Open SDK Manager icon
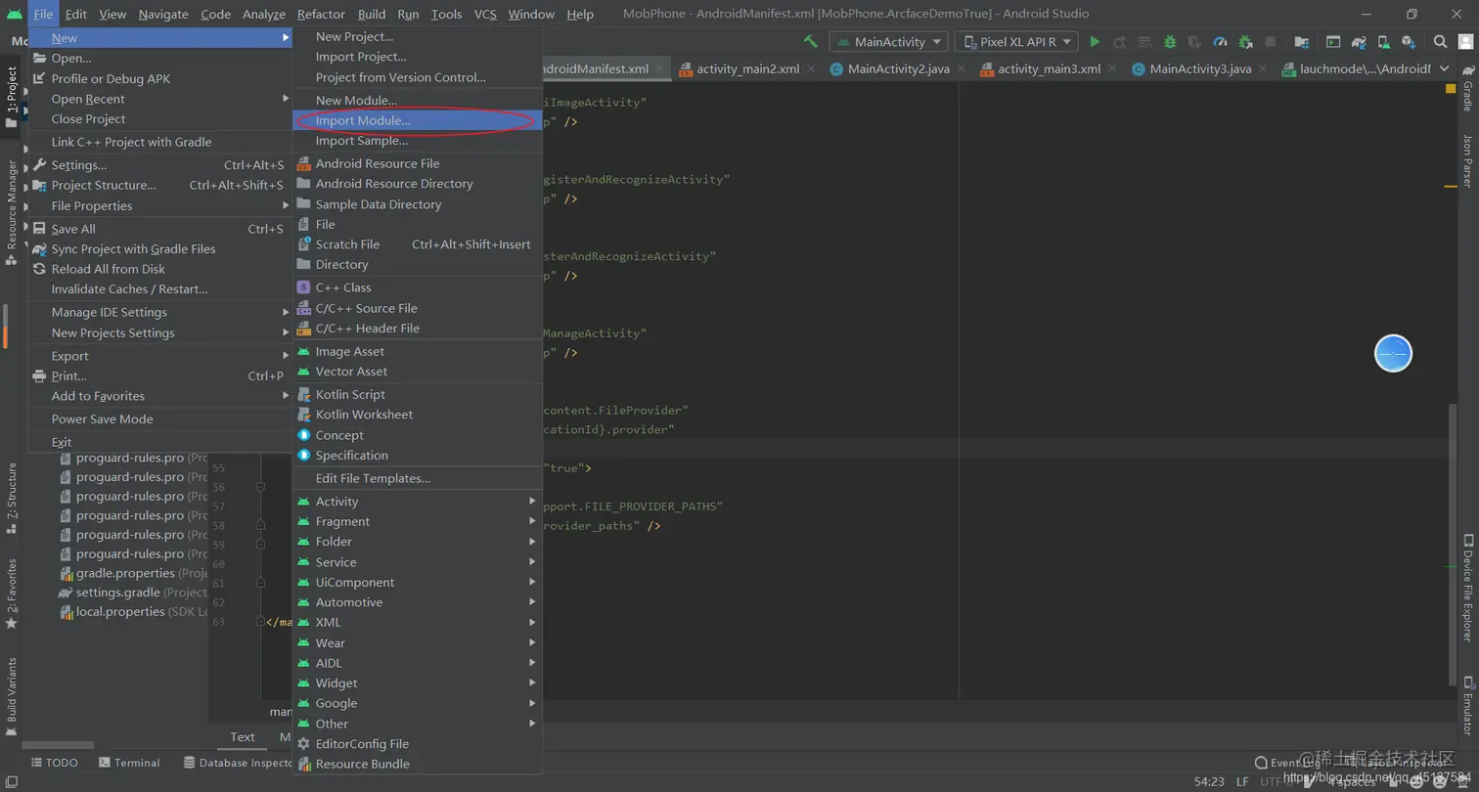Viewport: 1479px width, 792px height. (x=1408, y=42)
